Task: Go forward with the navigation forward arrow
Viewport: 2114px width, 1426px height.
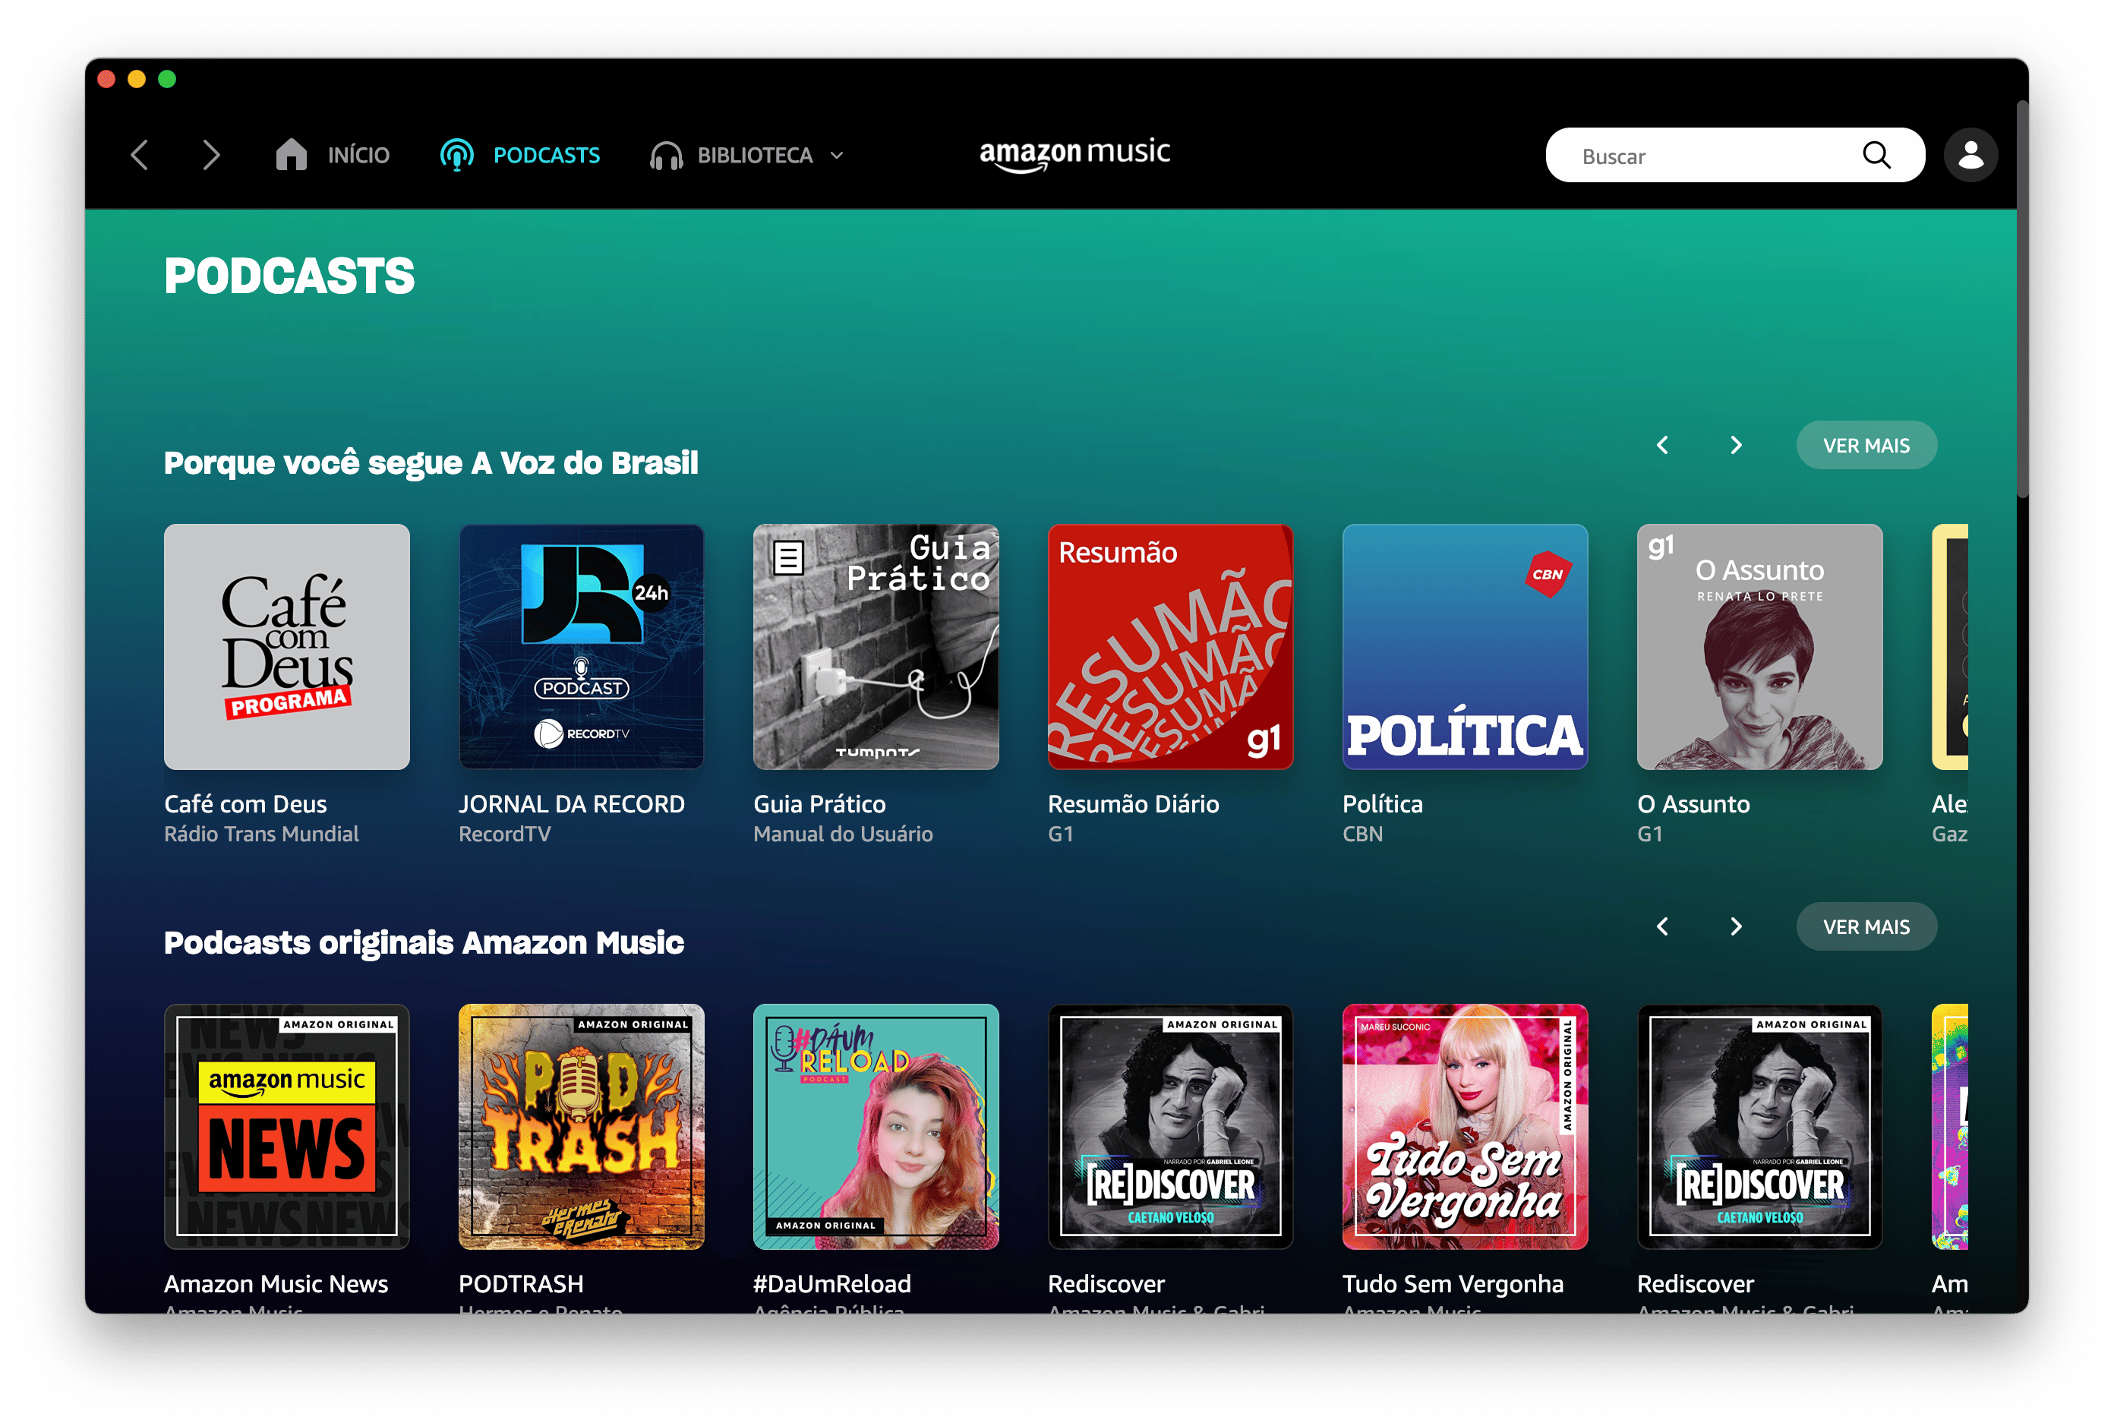Action: pyautogui.click(x=211, y=156)
